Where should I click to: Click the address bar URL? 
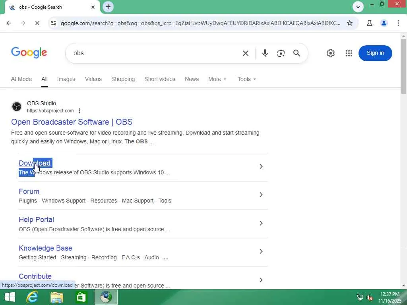(x=200, y=23)
